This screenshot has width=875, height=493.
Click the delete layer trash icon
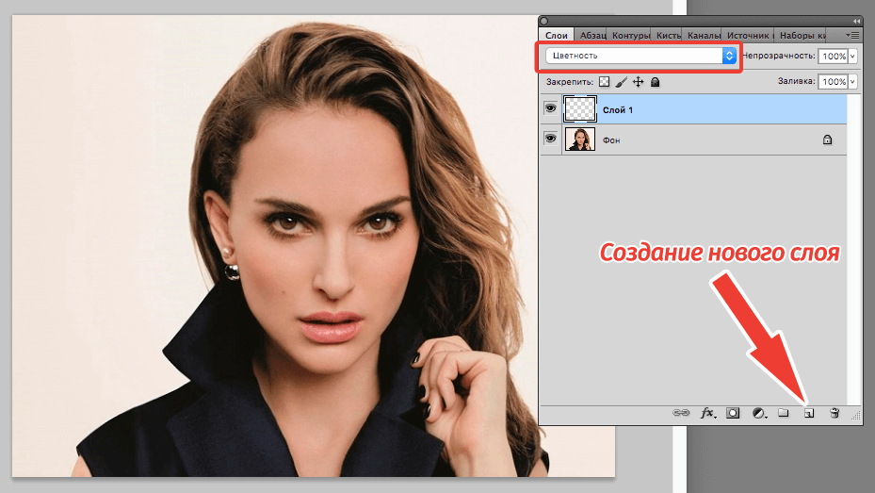click(834, 413)
